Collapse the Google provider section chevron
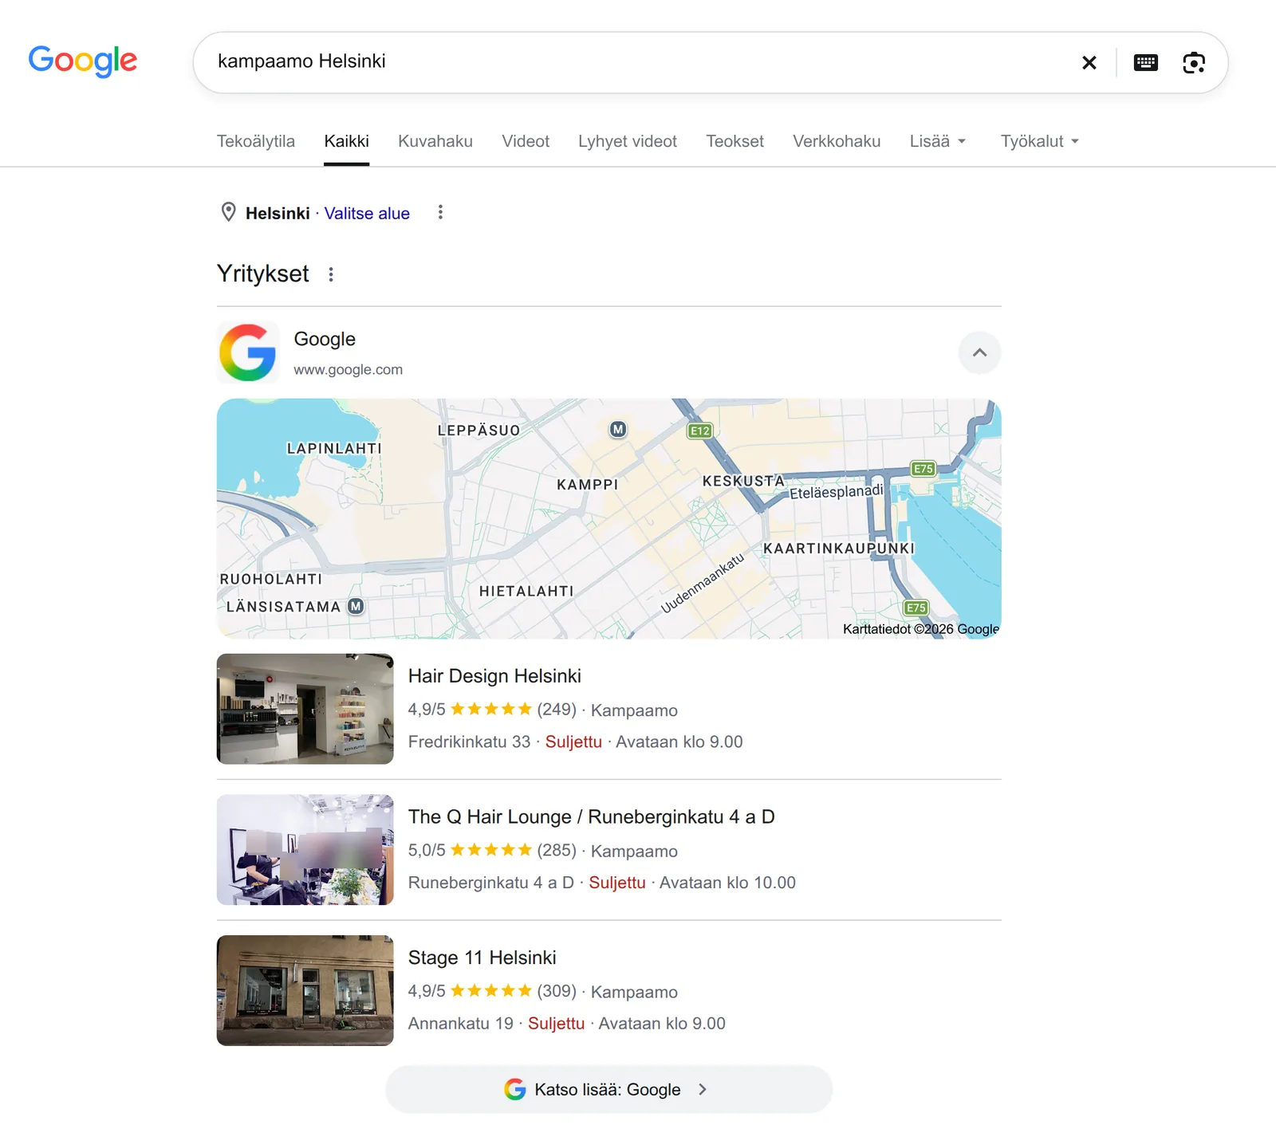Viewport: 1276px width, 1129px height. click(980, 352)
